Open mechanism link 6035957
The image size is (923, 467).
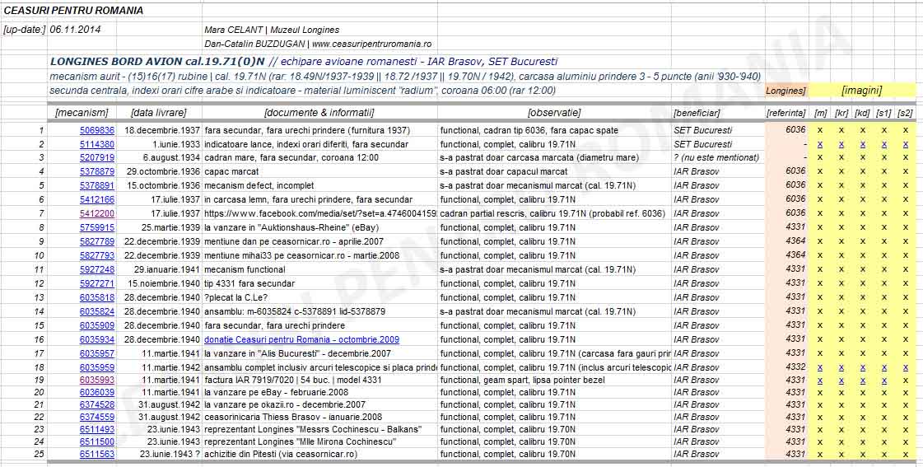pyautogui.click(x=97, y=353)
